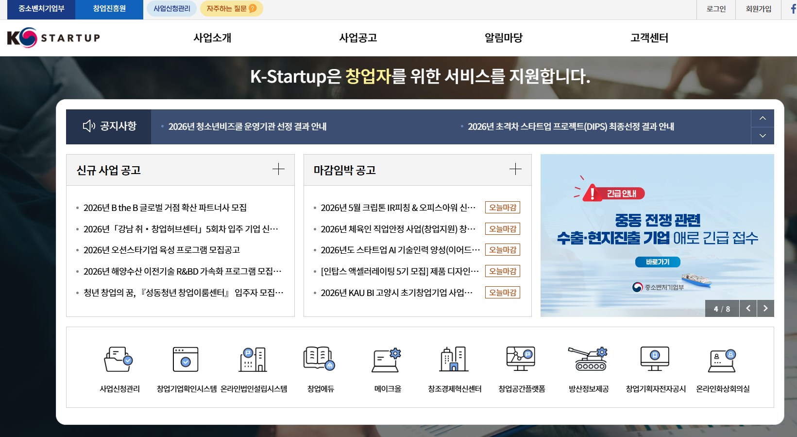Click 오늘마감 badge beside KAU BI 고양시

[503, 293]
